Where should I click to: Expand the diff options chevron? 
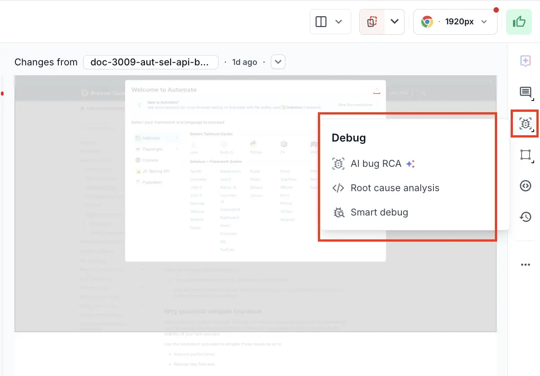(x=395, y=22)
